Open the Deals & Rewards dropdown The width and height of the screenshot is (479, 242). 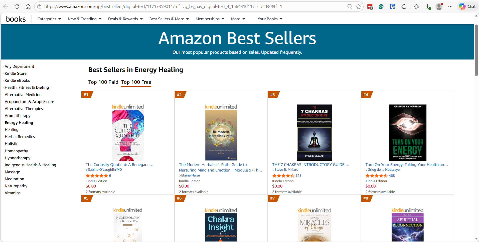click(125, 19)
